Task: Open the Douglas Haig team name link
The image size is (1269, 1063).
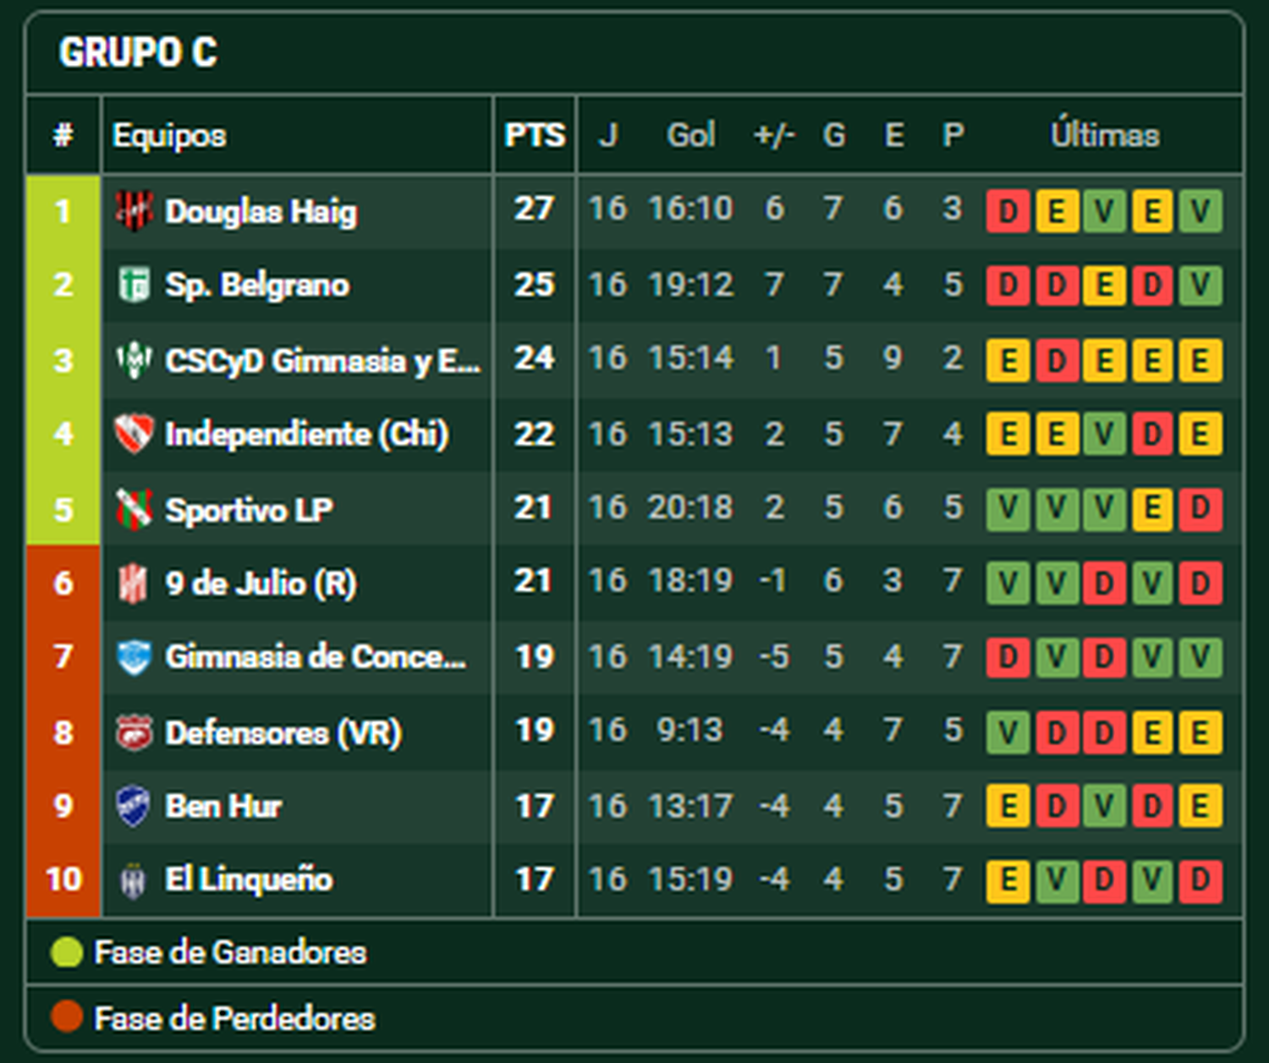Action: (x=261, y=211)
